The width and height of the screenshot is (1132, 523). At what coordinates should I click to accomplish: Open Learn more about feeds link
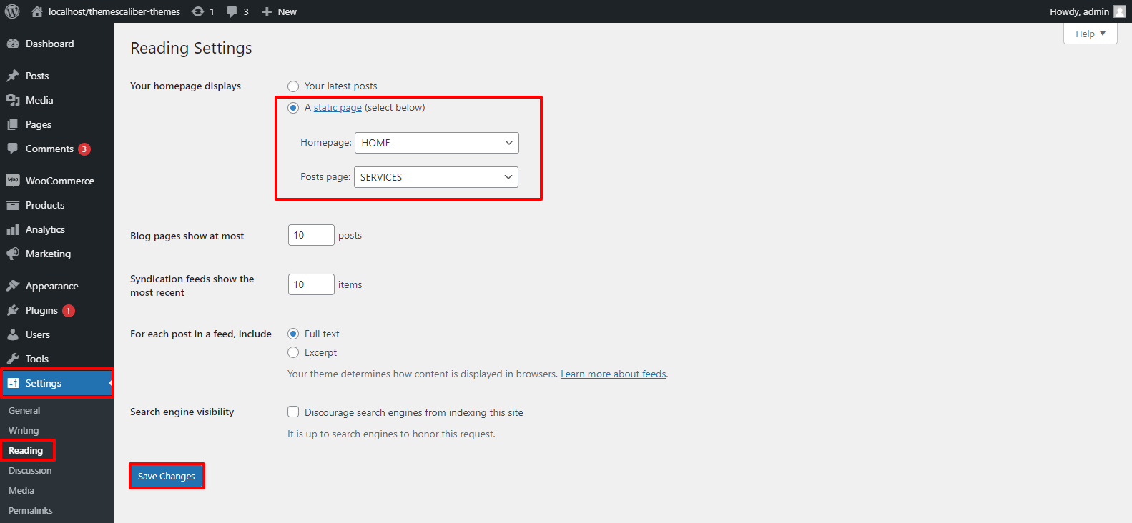(x=614, y=374)
